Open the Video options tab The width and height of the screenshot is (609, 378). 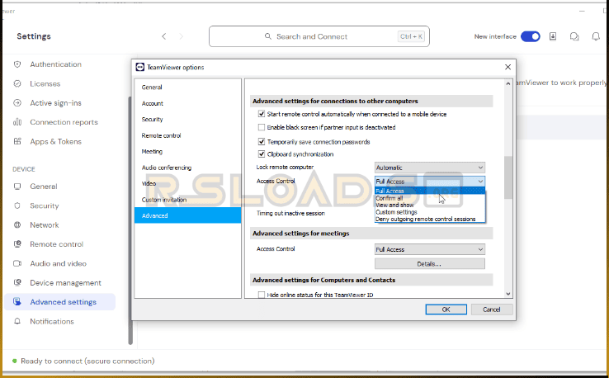(187, 183)
